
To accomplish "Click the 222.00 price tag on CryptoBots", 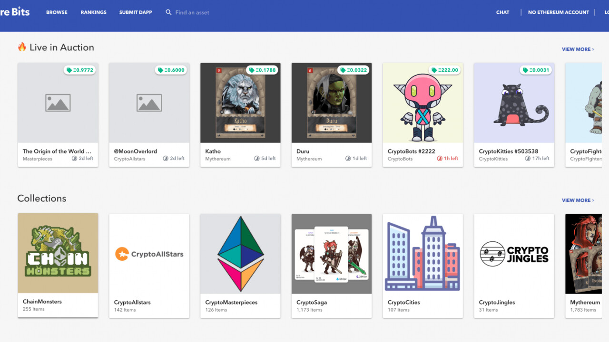I will point(445,70).
